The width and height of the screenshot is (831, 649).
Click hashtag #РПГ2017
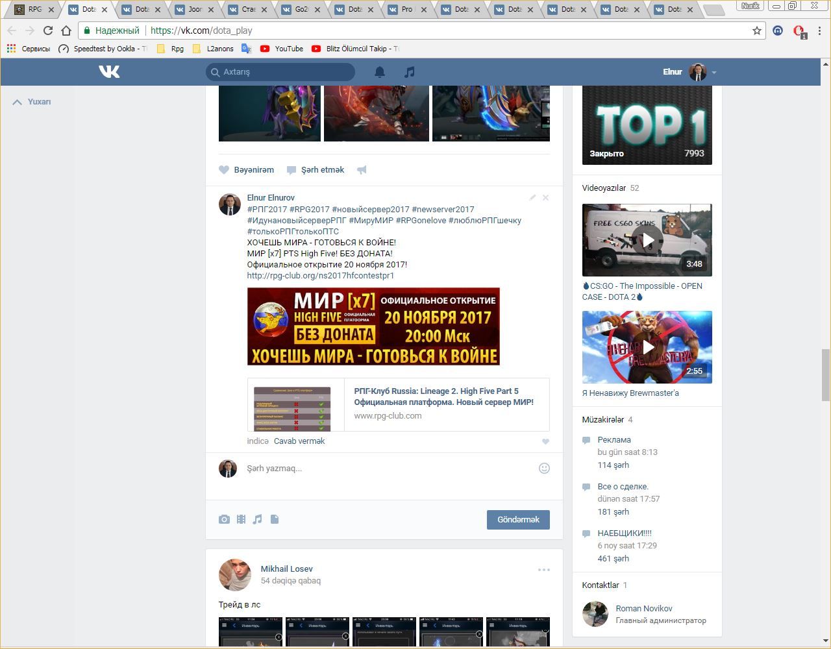tap(267, 210)
